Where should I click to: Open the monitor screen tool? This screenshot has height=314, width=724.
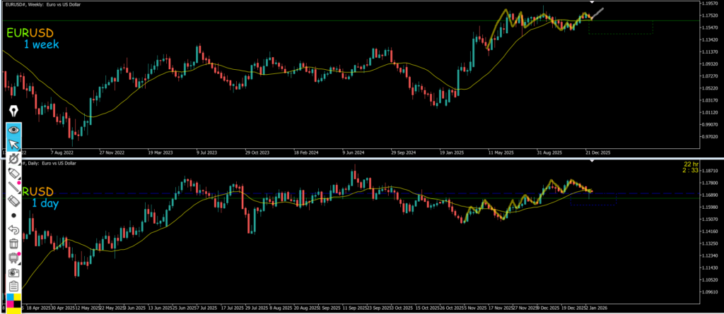tap(13, 258)
